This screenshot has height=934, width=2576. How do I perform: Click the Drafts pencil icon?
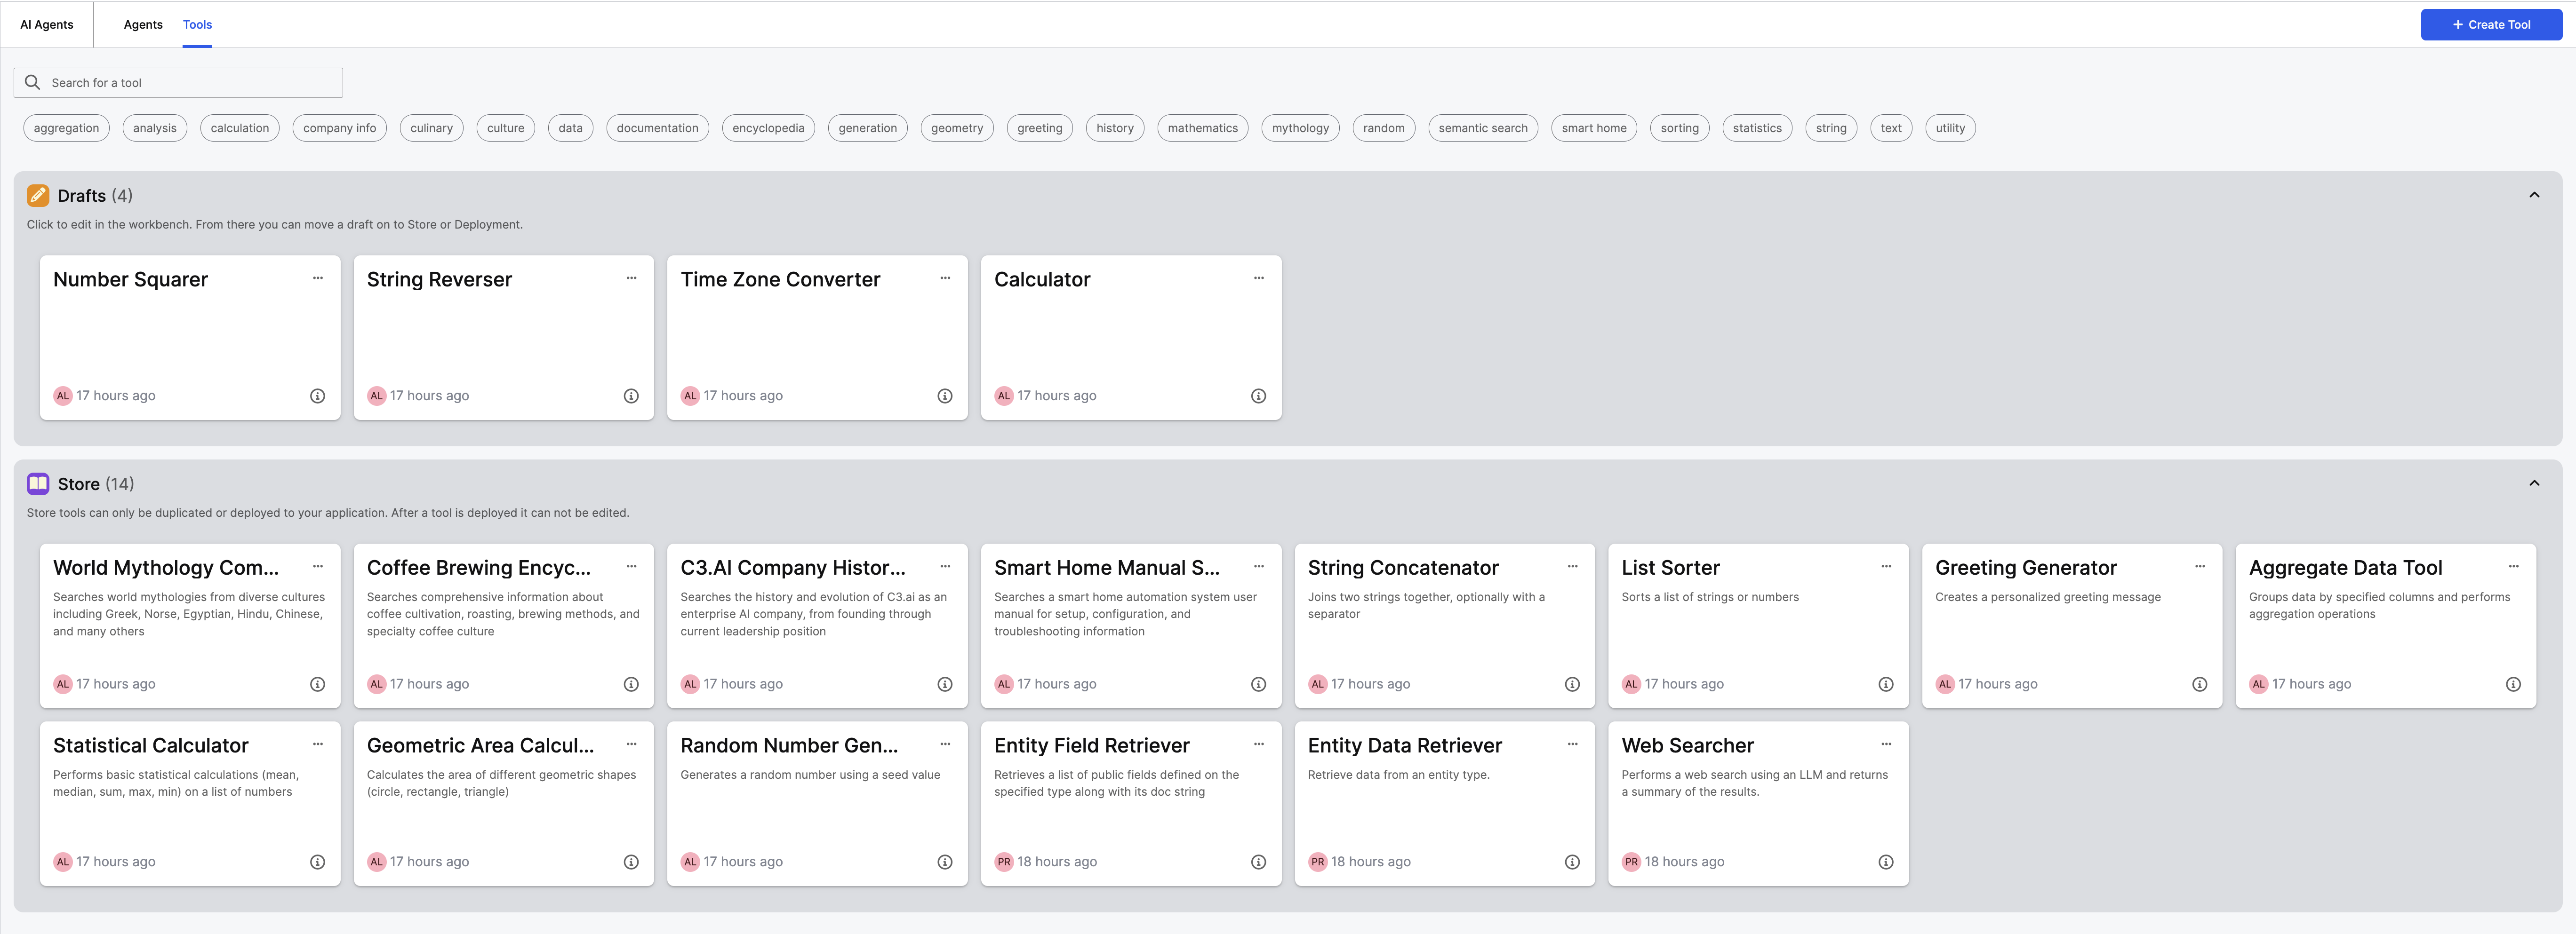pos(38,196)
